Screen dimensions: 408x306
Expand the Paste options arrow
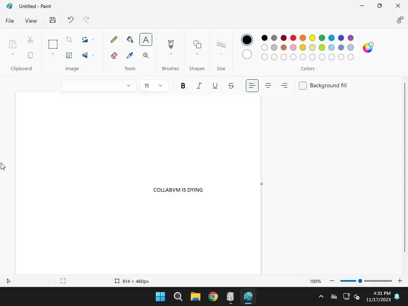[x=12, y=54]
